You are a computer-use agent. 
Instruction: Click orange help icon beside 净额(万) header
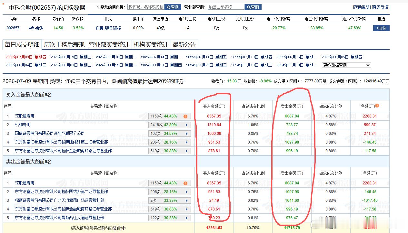377,106
